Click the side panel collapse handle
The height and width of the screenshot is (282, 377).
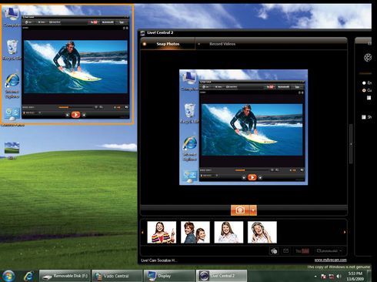click(x=351, y=144)
